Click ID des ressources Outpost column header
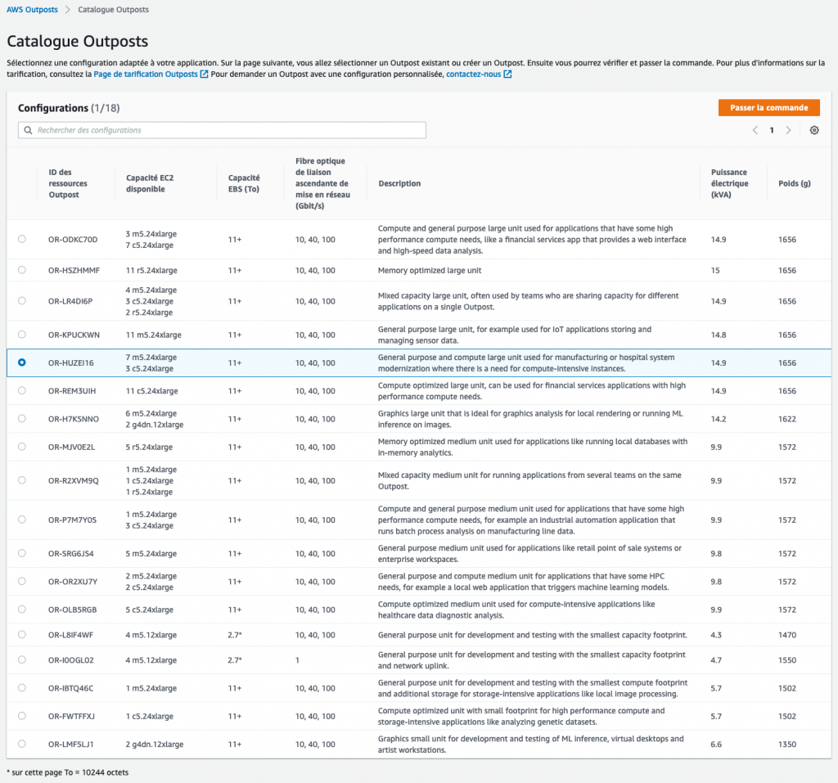838x783 pixels. tap(68, 183)
